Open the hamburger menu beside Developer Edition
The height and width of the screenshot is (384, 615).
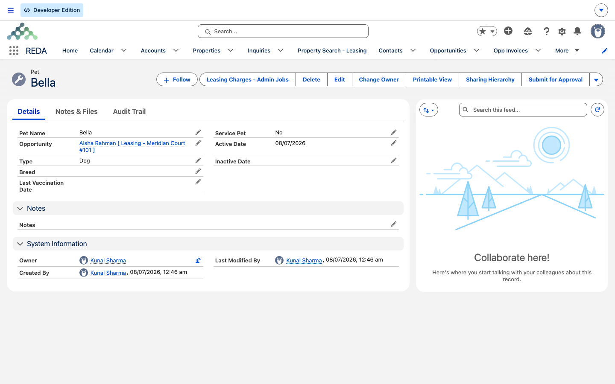[11, 10]
